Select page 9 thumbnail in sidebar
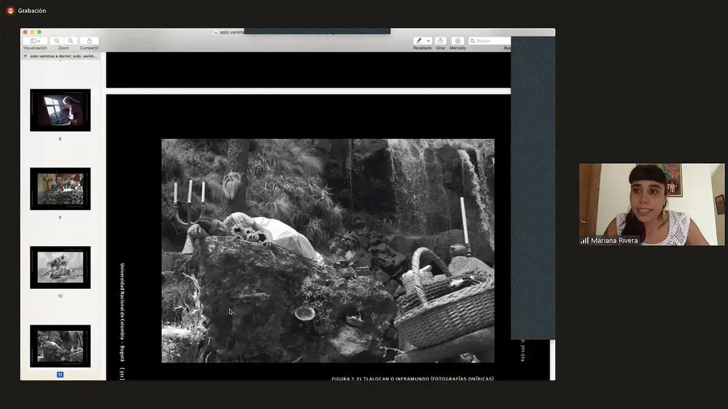 60,189
